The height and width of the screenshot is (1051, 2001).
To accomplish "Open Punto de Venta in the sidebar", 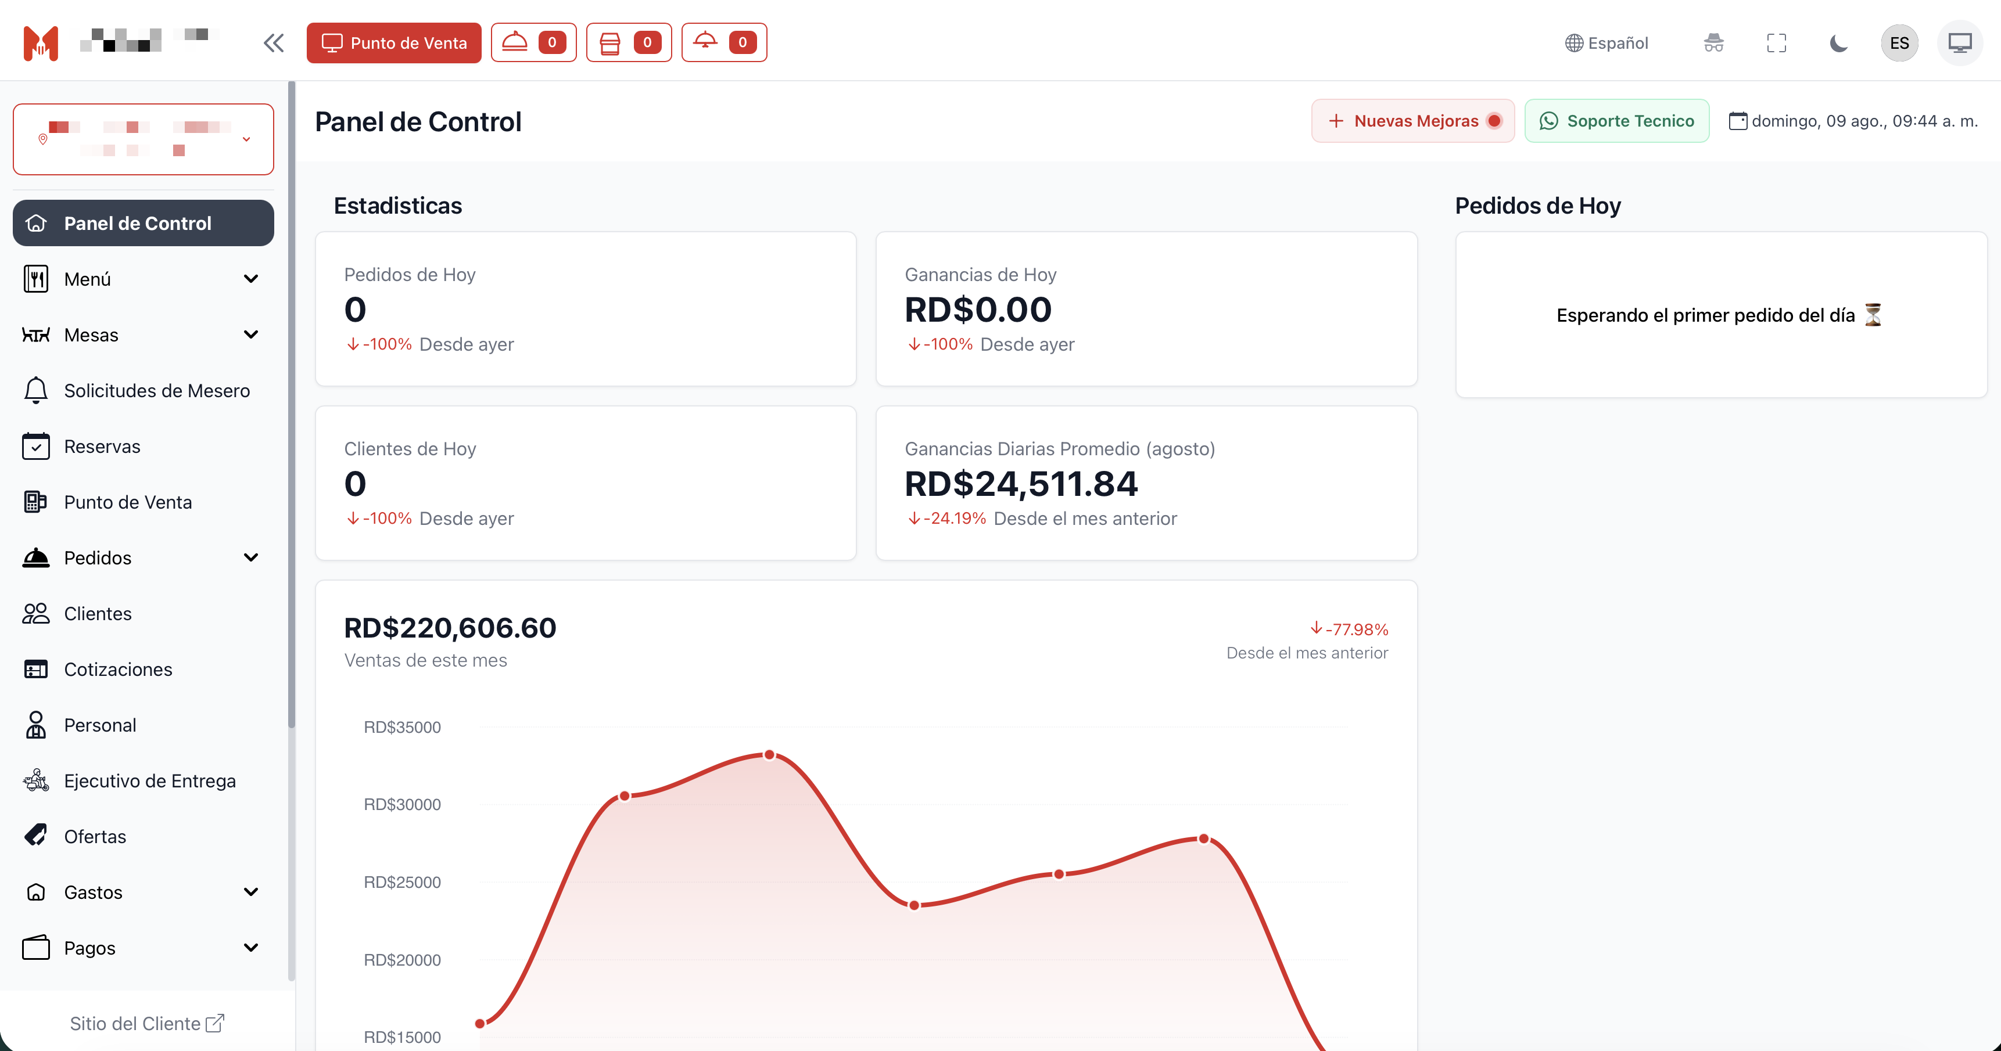I will tap(144, 502).
